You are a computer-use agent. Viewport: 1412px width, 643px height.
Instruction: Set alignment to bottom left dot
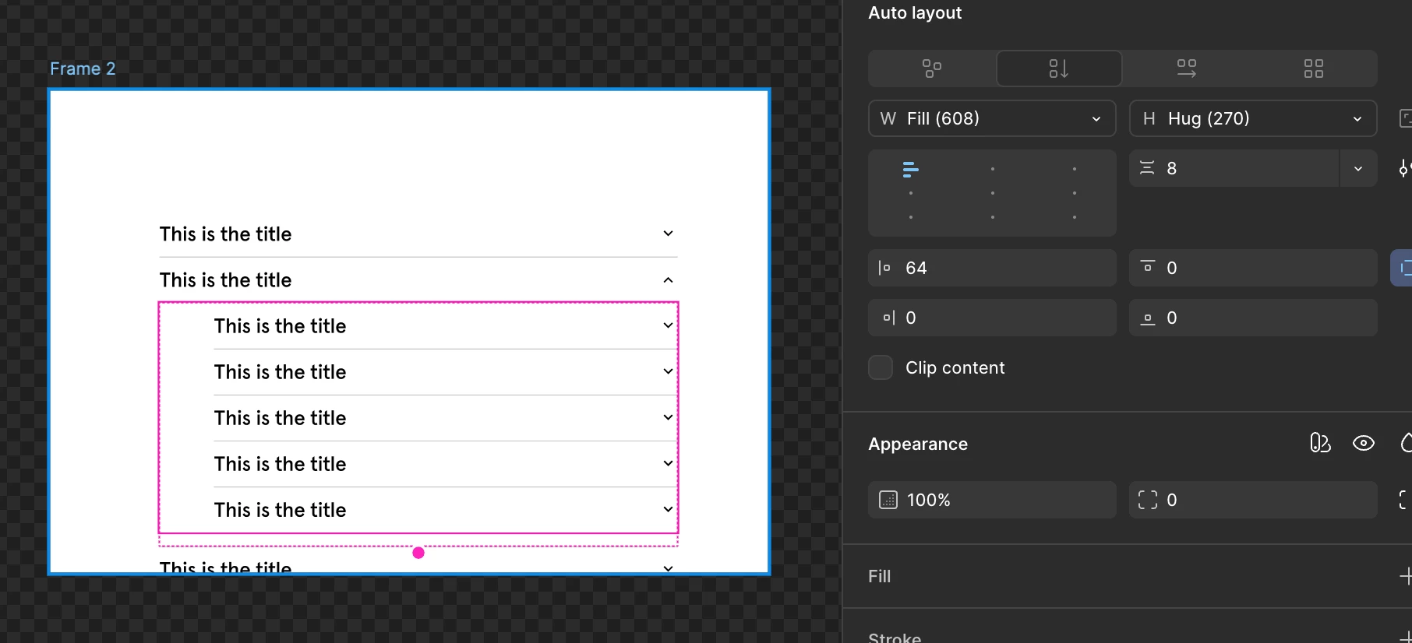point(910,217)
